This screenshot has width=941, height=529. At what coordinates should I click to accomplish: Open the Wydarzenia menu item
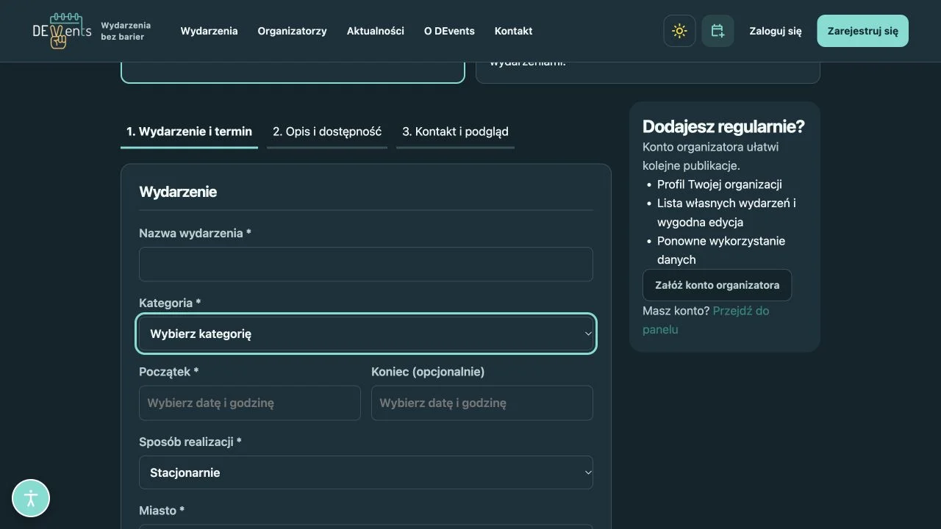(x=209, y=31)
